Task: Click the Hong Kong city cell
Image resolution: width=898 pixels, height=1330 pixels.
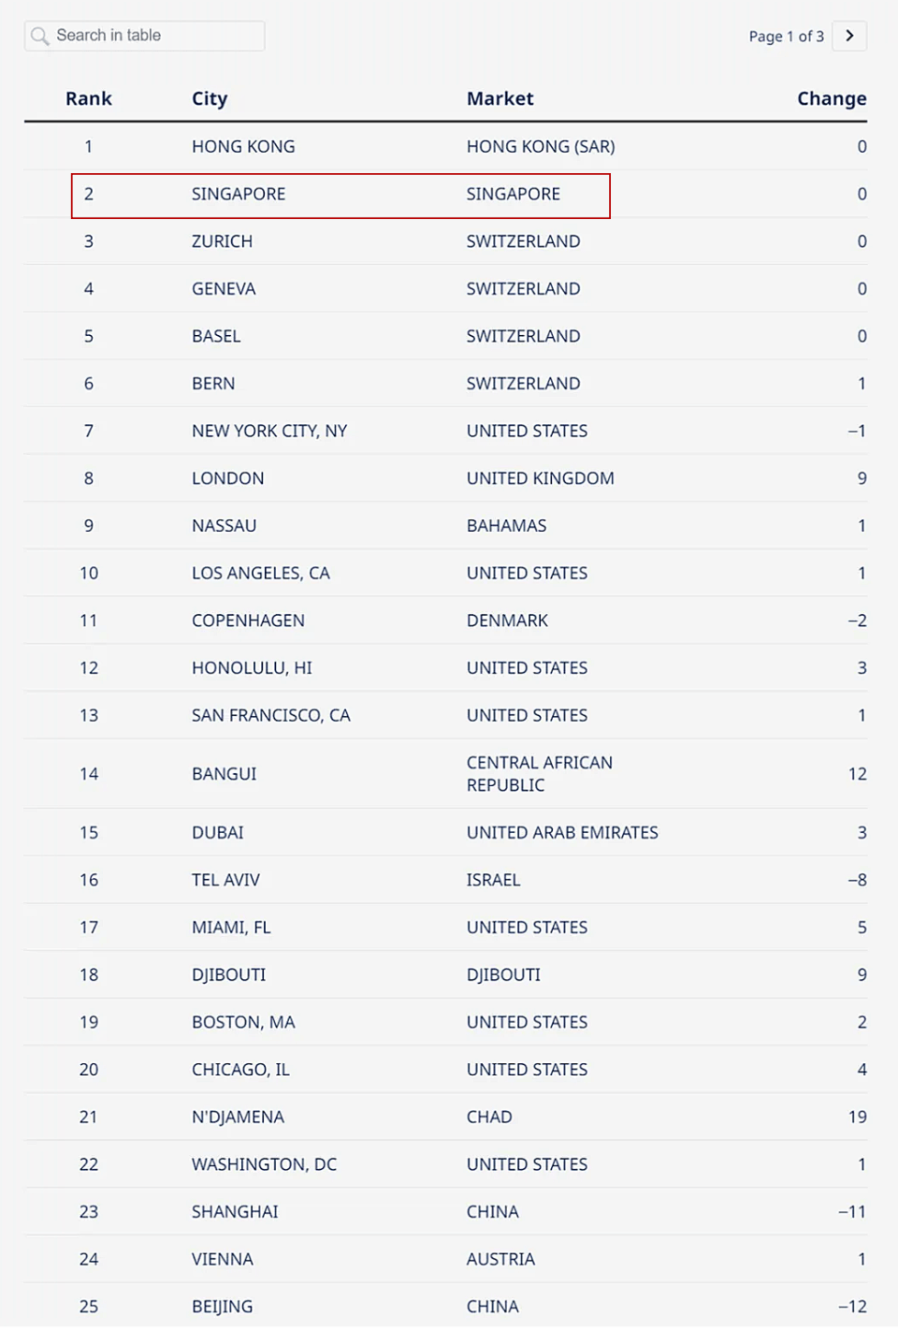Action: [243, 147]
